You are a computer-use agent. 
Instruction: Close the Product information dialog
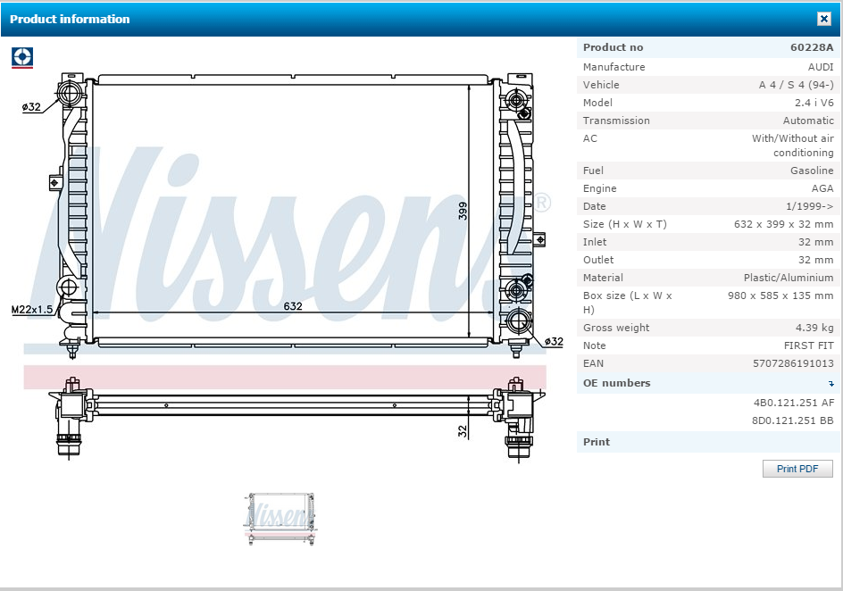(823, 19)
